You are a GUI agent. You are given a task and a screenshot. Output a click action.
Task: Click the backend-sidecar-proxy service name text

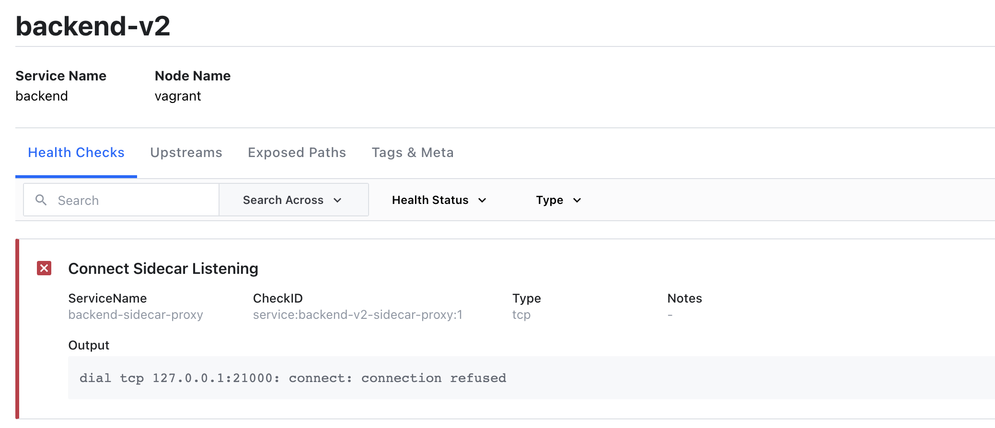pyautogui.click(x=136, y=315)
